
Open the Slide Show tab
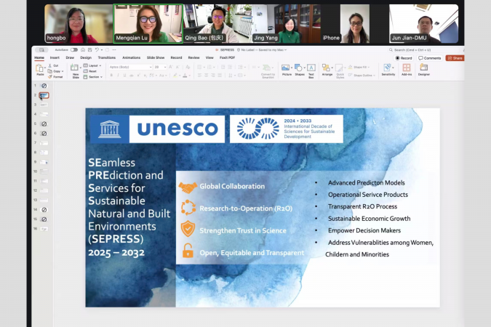[156, 57]
